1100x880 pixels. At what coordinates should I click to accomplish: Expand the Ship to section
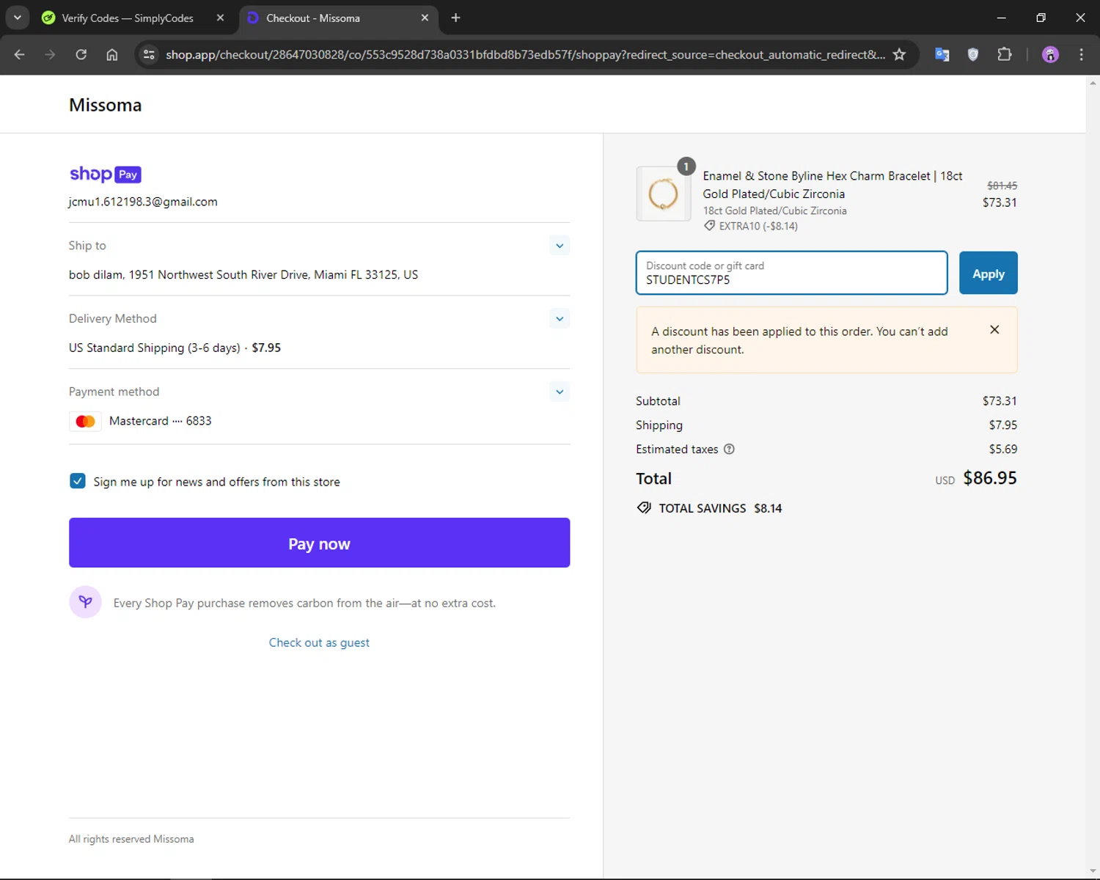point(560,246)
